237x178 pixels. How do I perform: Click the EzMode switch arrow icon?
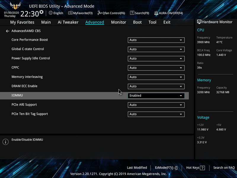(x=175, y=168)
